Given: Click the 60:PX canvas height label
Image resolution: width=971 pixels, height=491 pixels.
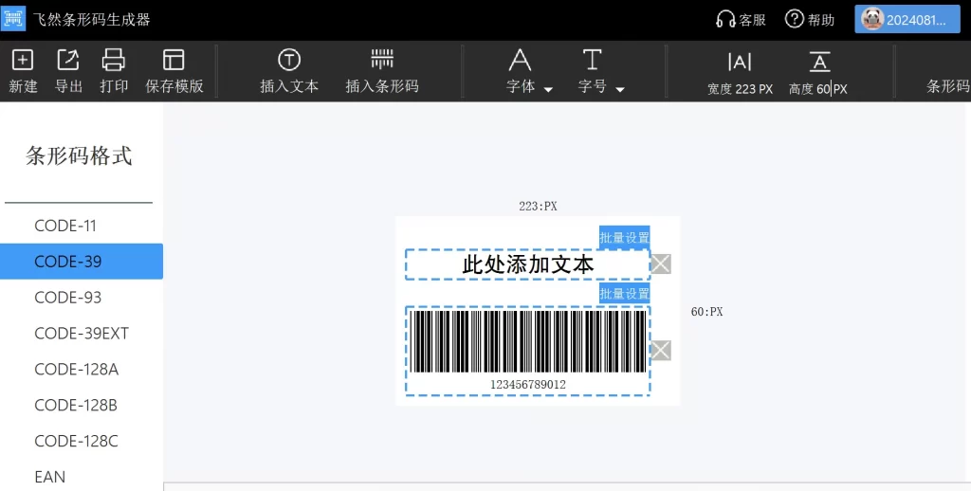Looking at the screenshot, I should [706, 312].
